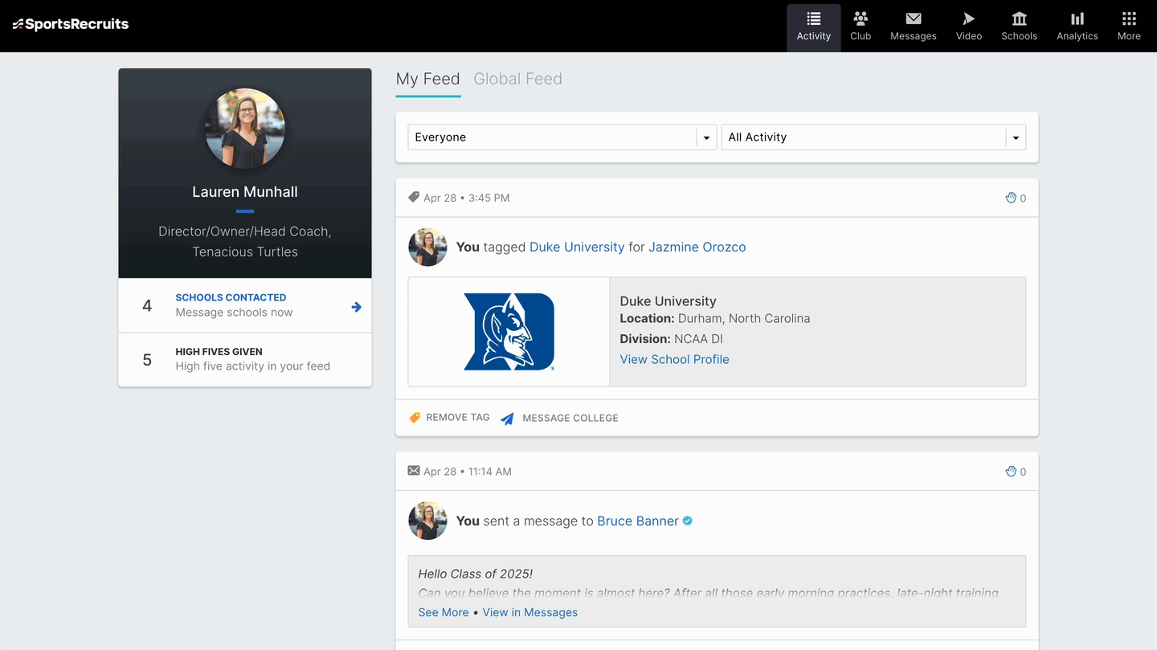Viewport: 1157px width, 650px height.
Task: Open Bruce Banner's profile link
Action: (638, 521)
